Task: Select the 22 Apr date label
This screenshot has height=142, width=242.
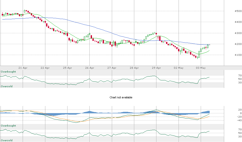Action: 45,68
